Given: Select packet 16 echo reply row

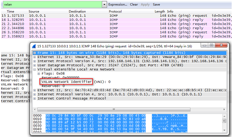Looking at the screenshot, I should (x=116, y=20).
